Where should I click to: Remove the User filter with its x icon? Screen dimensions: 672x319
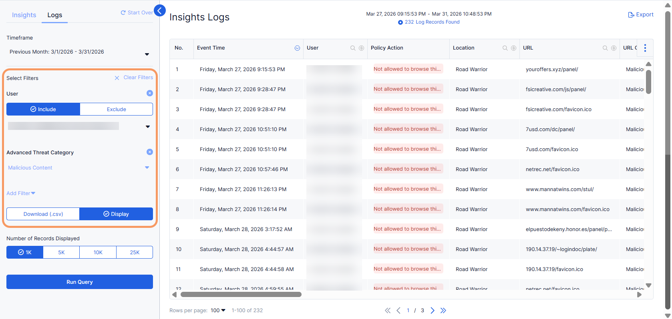(x=150, y=93)
